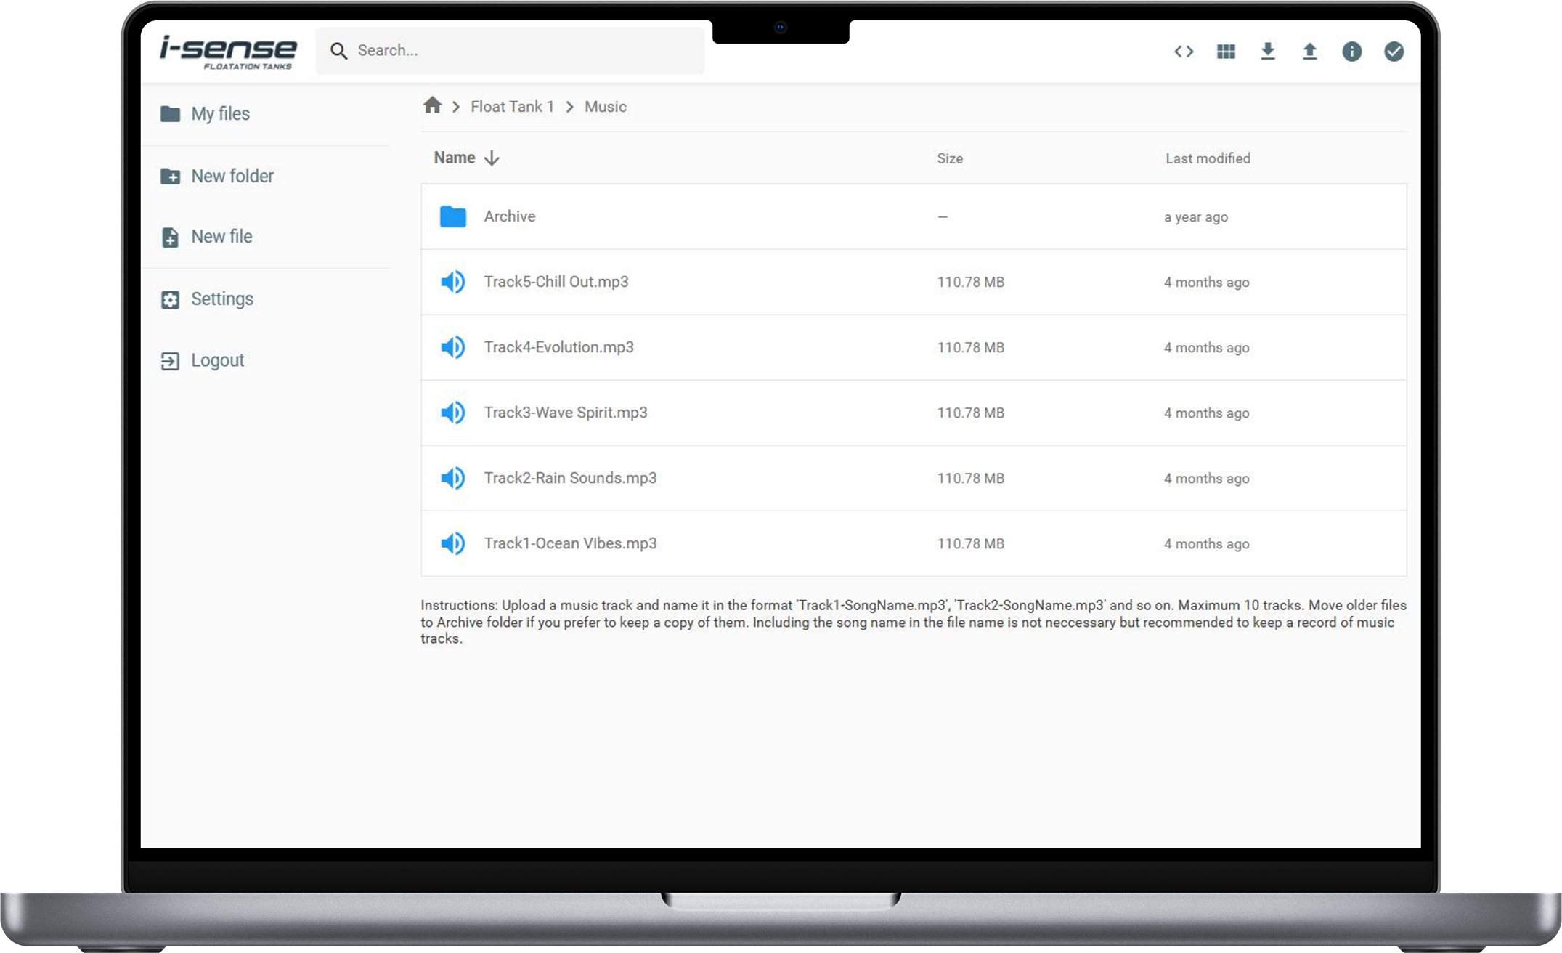Sort files by Name column arrow

492,158
